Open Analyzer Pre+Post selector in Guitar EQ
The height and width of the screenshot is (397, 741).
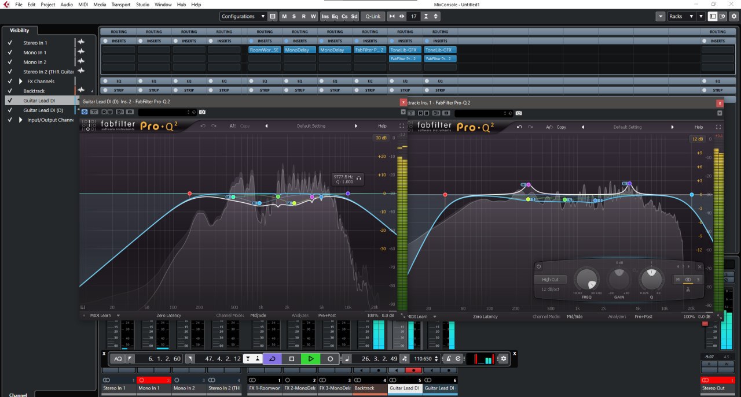click(x=327, y=316)
